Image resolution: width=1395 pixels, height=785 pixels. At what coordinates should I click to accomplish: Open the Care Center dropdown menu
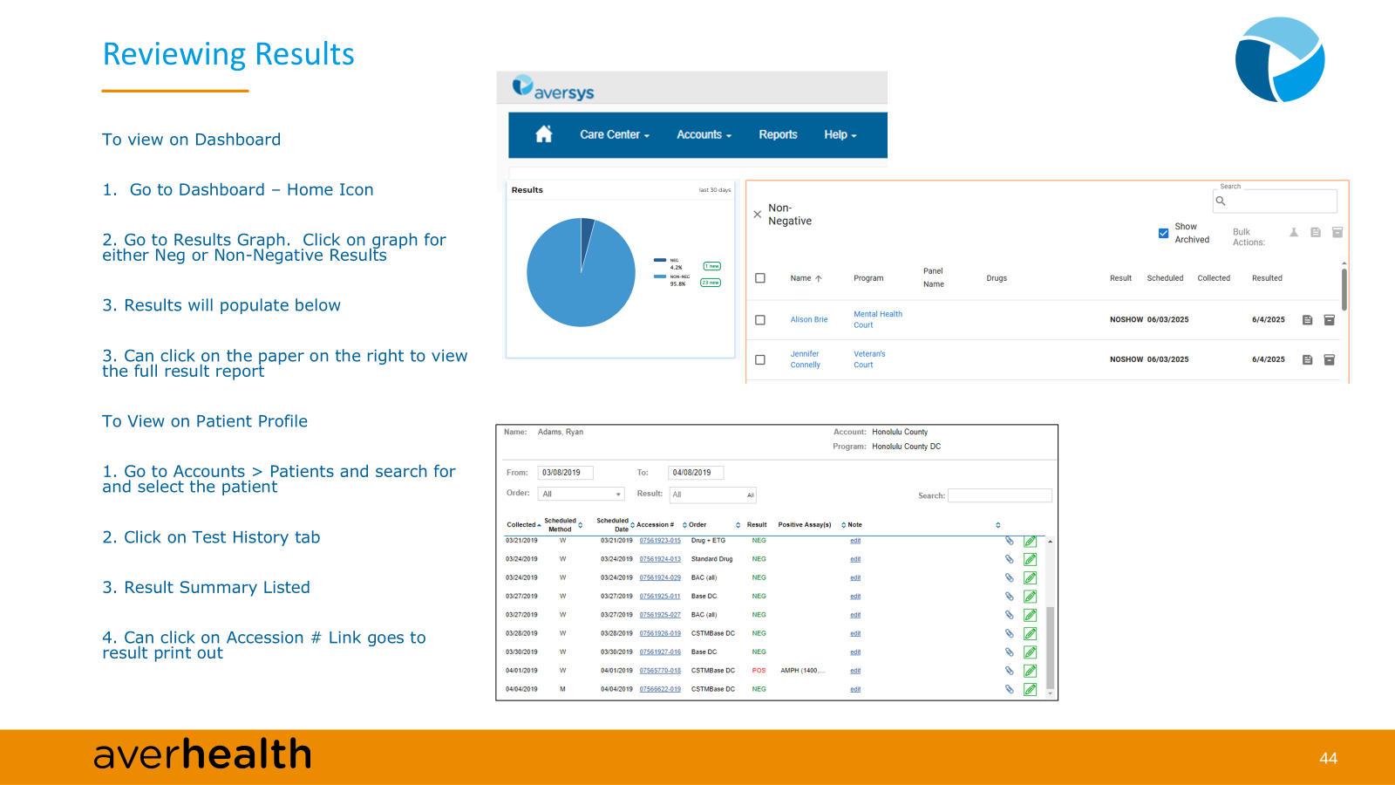[615, 134]
